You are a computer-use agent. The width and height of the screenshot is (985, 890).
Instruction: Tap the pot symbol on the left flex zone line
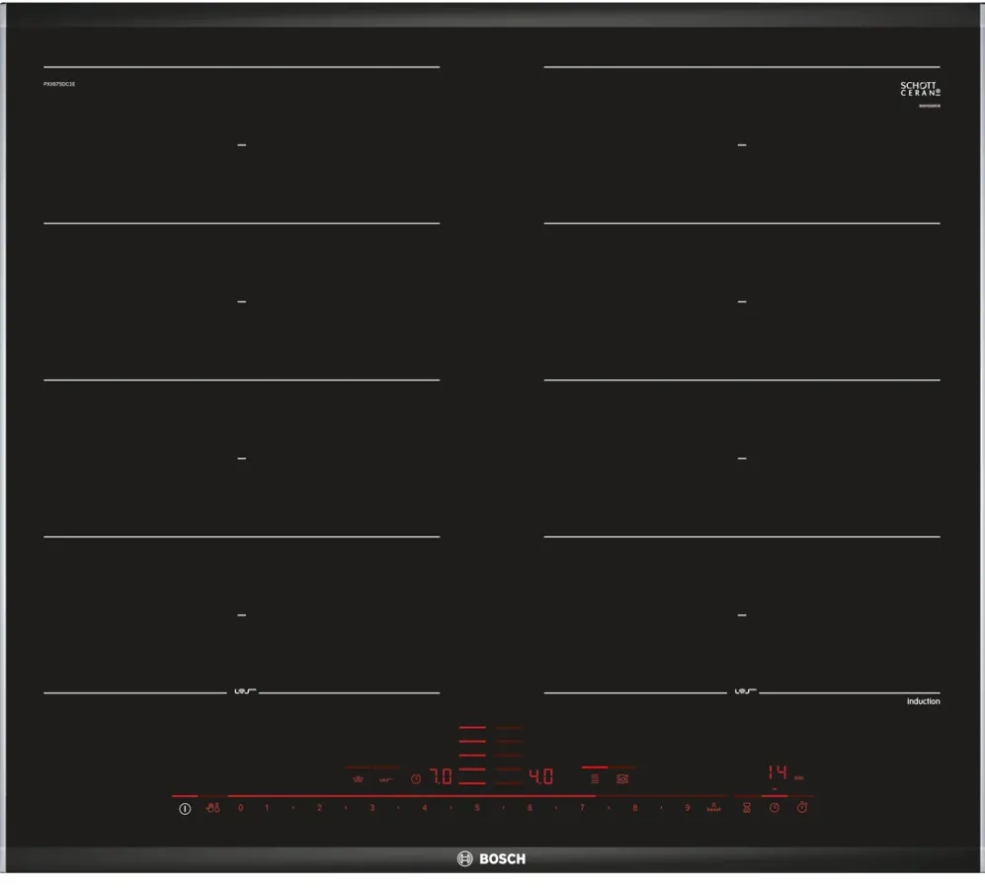245,690
